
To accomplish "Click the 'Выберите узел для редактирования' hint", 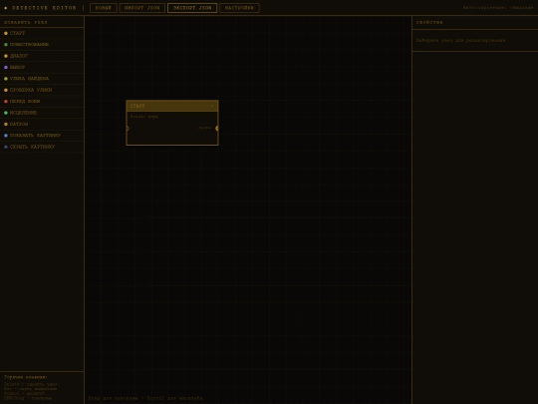I will tap(461, 41).
